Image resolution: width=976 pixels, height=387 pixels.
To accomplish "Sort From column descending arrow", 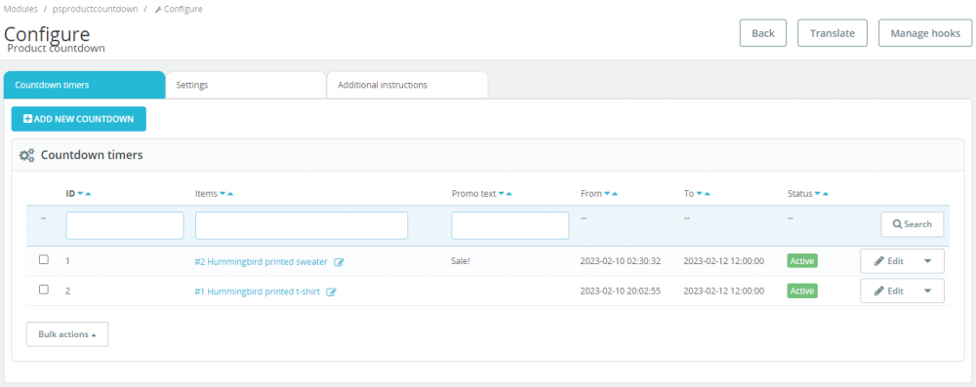I will pos(607,194).
